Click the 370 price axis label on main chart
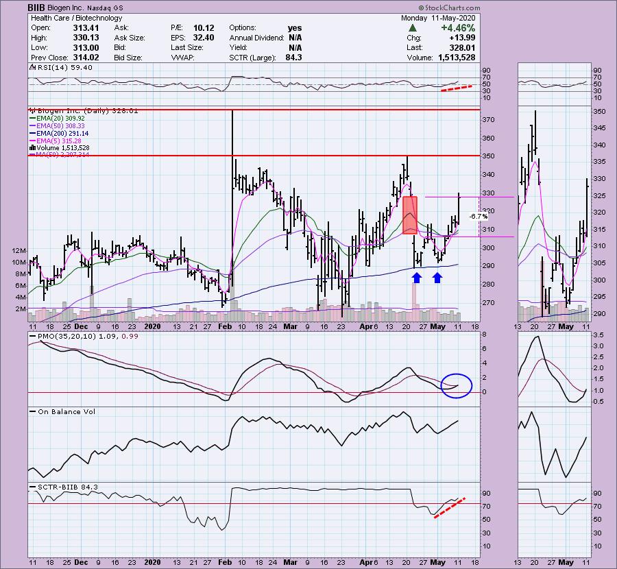Screen dimensions: 617x569 (489, 119)
